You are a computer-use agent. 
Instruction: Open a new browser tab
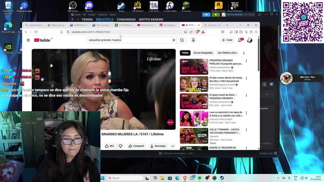tap(227, 25)
